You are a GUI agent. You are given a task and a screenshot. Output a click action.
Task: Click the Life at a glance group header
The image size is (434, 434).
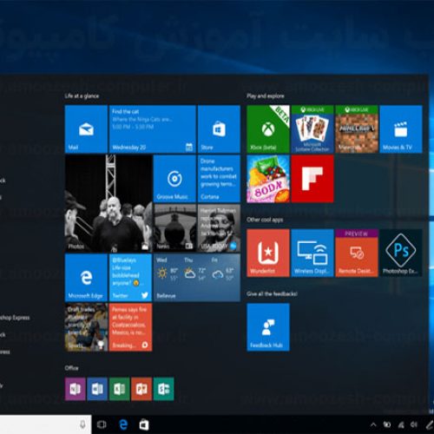82,95
